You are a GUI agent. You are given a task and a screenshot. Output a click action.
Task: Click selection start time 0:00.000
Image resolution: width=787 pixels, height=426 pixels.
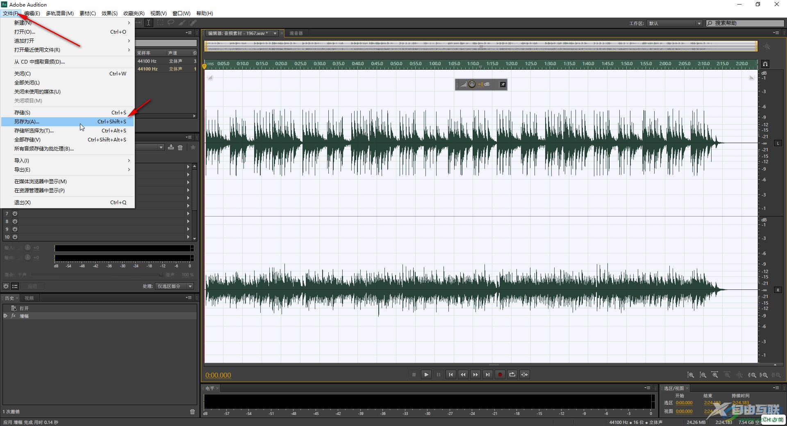point(684,403)
